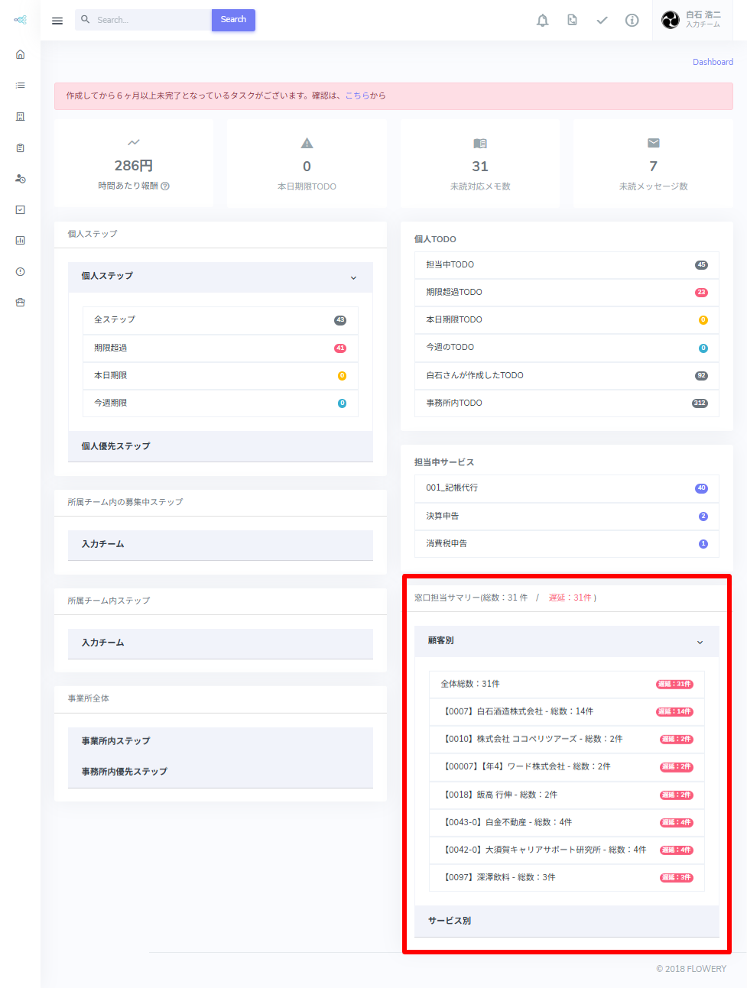The width and height of the screenshot is (747, 988).
Task: Click the briefcase icon in sidebar
Action: (x=21, y=303)
